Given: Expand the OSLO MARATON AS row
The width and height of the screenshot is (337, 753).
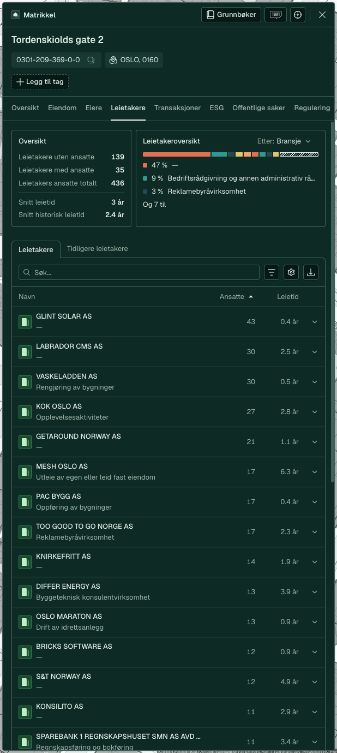Looking at the screenshot, I should click(315, 622).
